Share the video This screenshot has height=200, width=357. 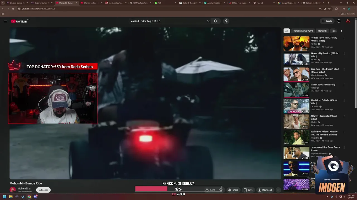[233, 190]
